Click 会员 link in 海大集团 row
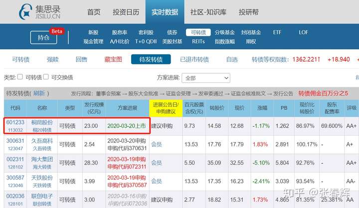 click(x=157, y=163)
